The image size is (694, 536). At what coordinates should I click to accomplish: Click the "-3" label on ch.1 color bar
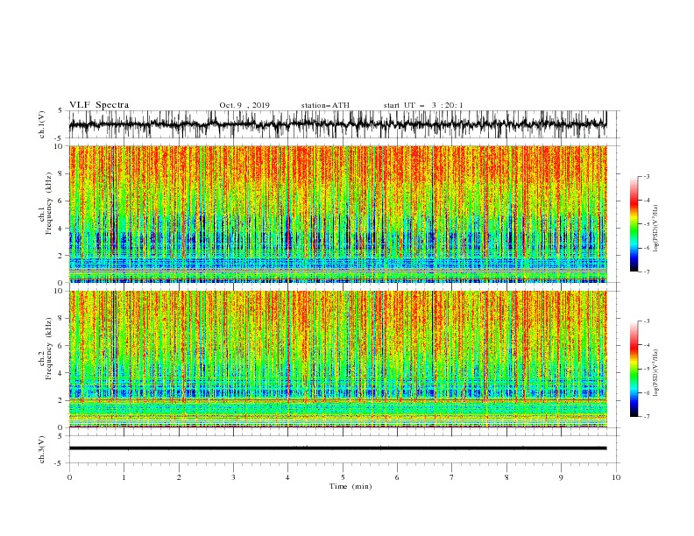pyautogui.click(x=647, y=177)
